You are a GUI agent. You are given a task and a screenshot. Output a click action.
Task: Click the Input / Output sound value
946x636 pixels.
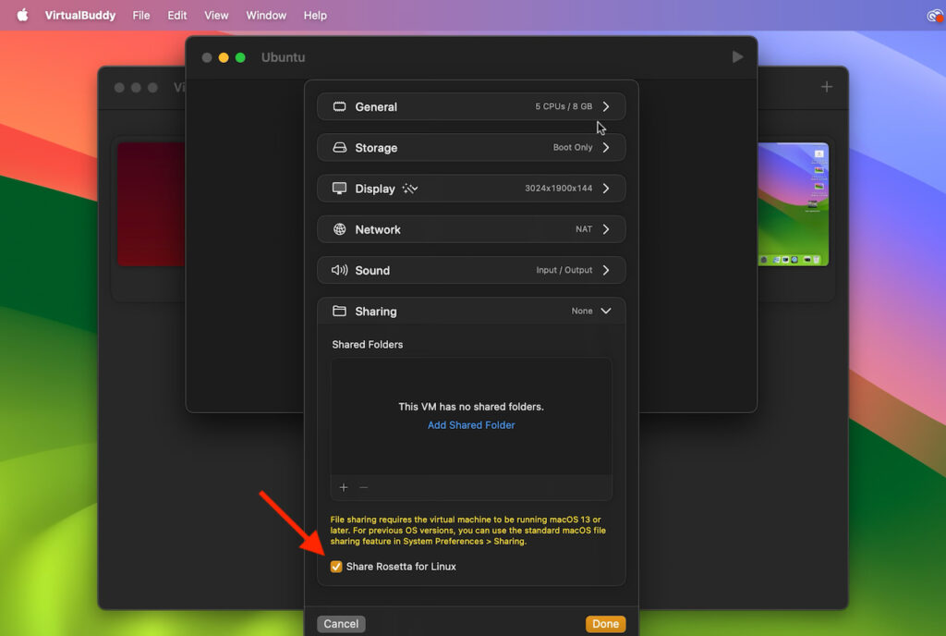pyautogui.click(x=564, y=270)
